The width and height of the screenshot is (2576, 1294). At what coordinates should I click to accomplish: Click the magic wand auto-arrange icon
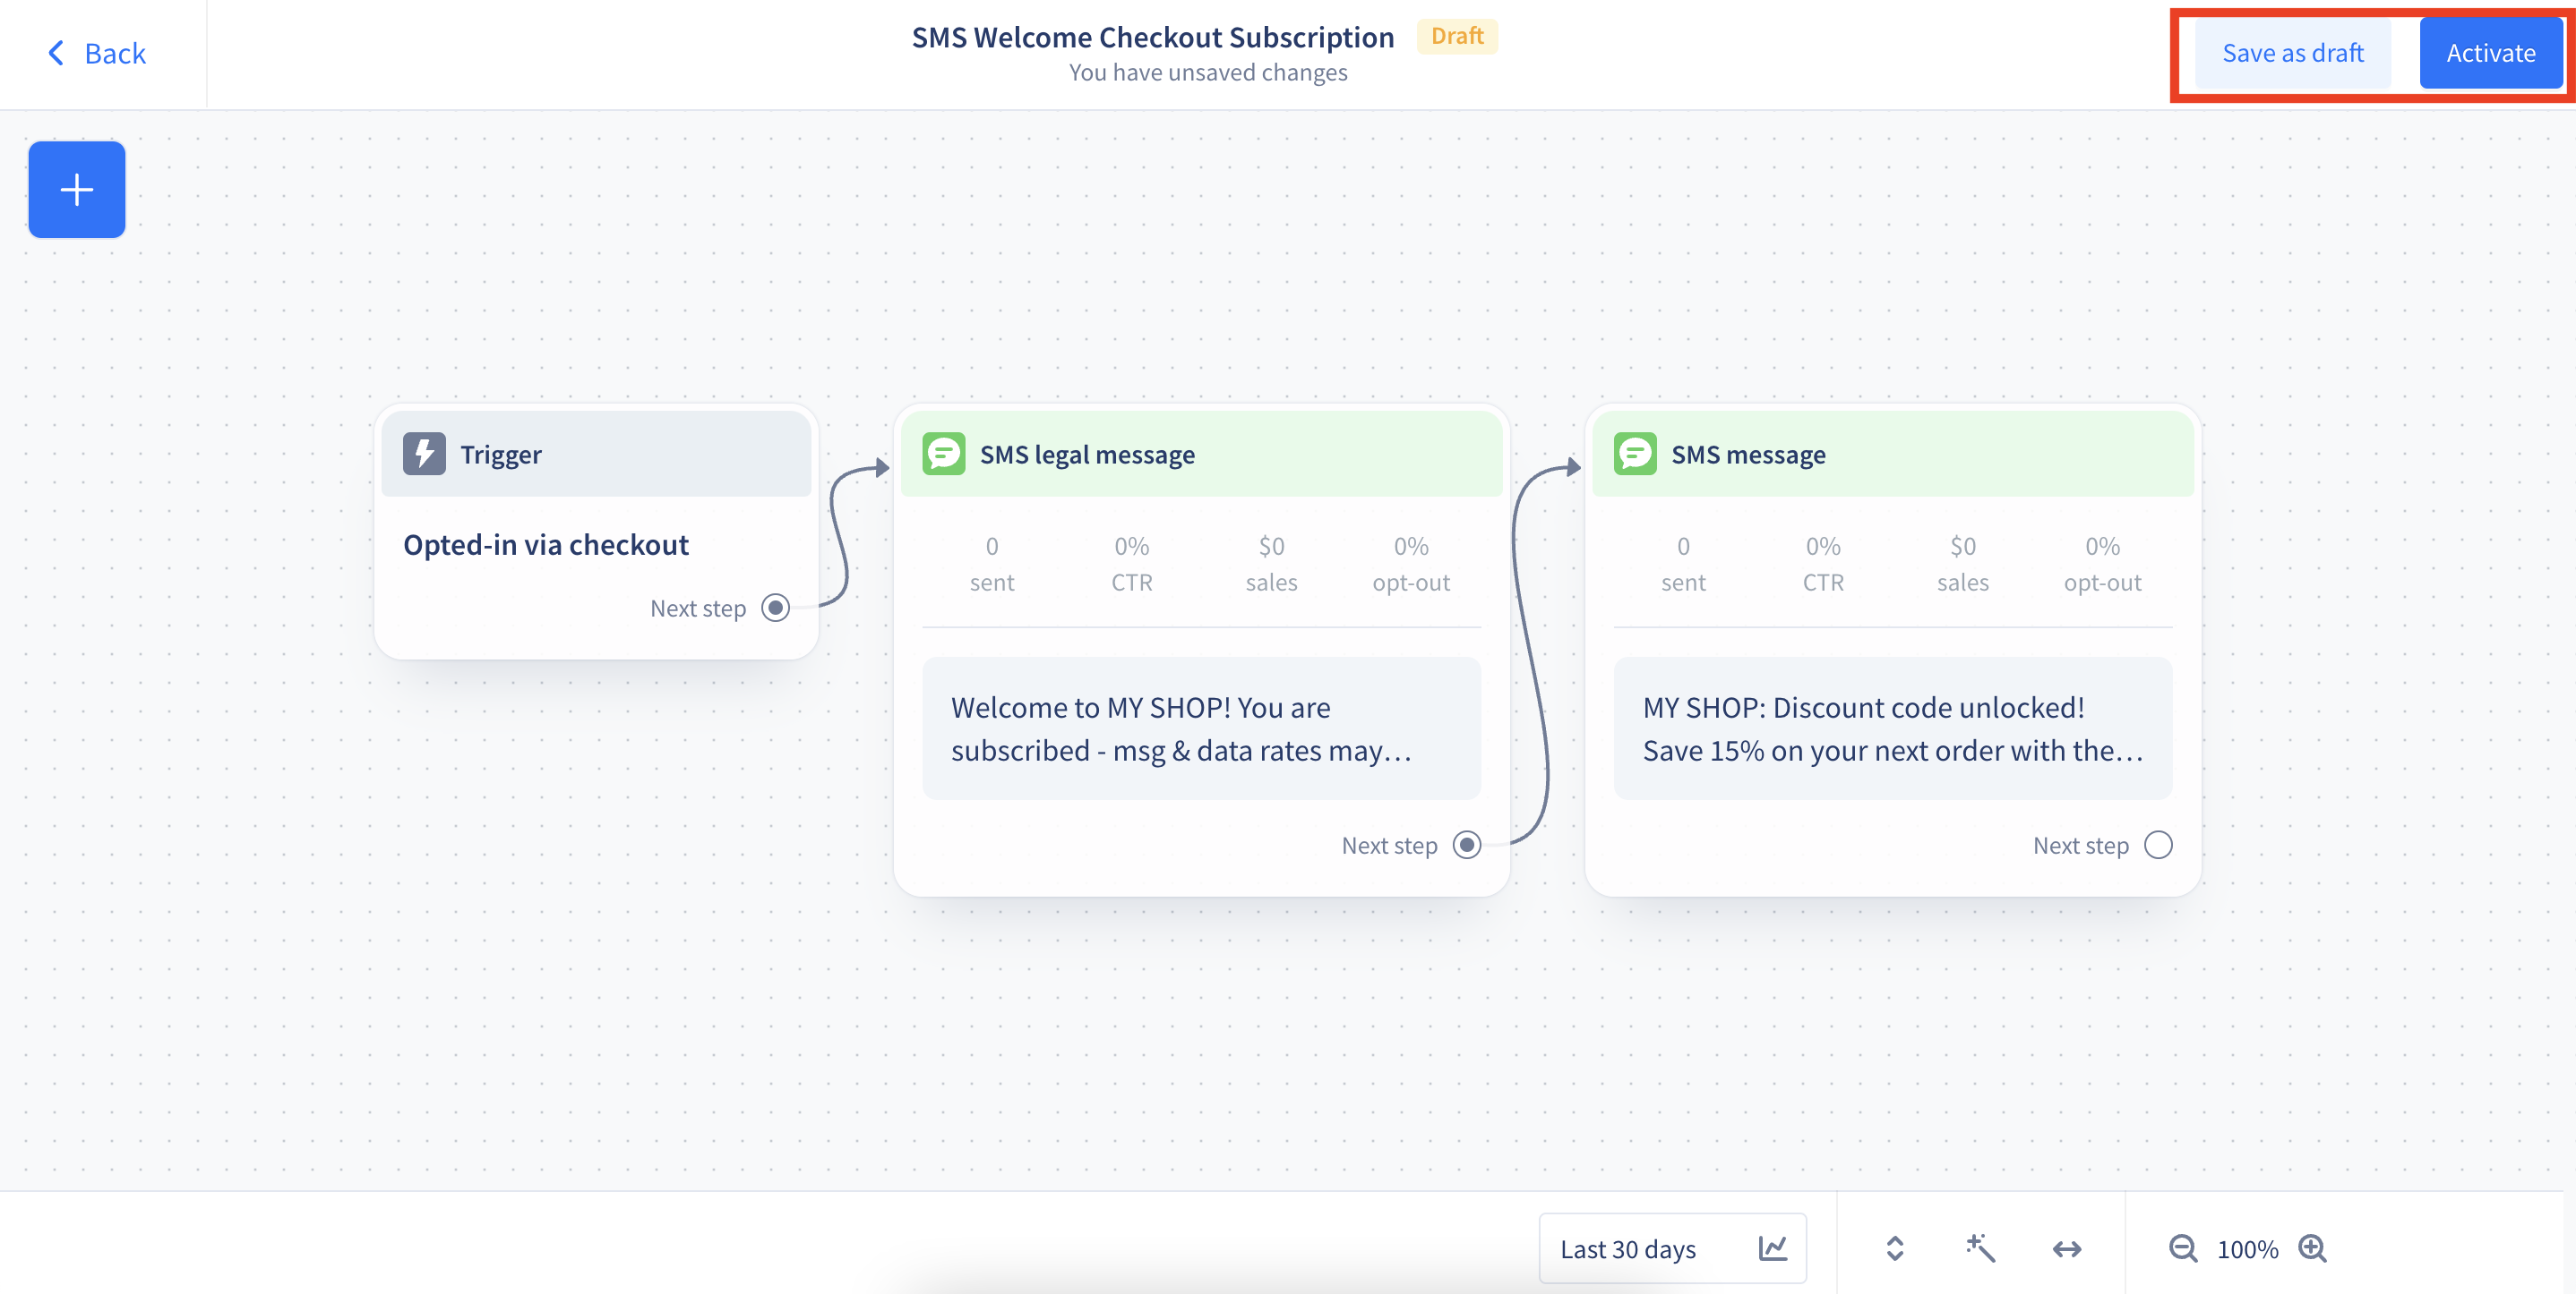[x=1980, y=1248]
